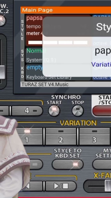Start playback with the red Start/Stop button
Image resolution: width=111 pixels, height=198 pixels.
pyautogui.click(x=102, y=111)
